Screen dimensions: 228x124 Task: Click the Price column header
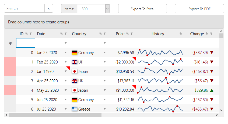tap(120, 34)
